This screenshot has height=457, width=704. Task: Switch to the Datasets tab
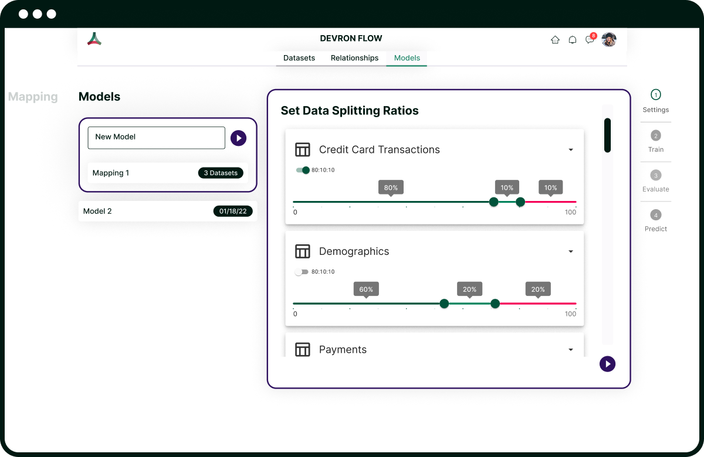pyautogui.click(x=299, y=58)
